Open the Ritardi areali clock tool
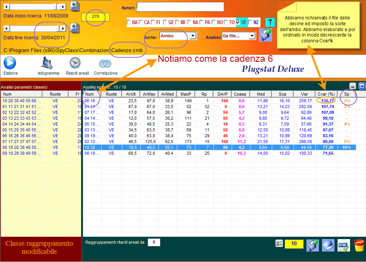 pyautogui.click(x=75, y=63)
